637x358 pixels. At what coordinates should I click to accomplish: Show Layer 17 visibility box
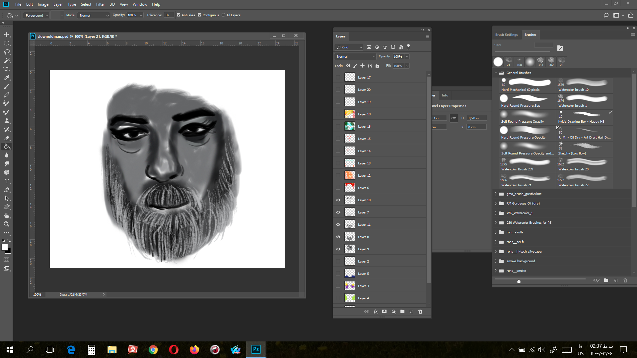(x=338, y=77)
